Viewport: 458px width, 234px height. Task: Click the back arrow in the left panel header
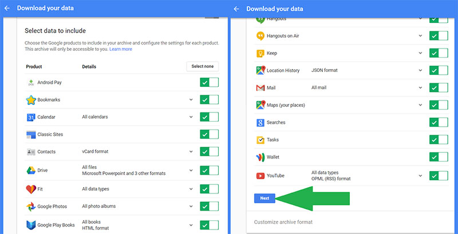click(7, 8)
